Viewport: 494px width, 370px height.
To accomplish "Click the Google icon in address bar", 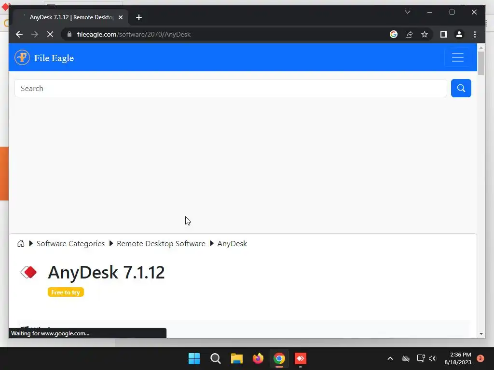I will tap(394, 34).
